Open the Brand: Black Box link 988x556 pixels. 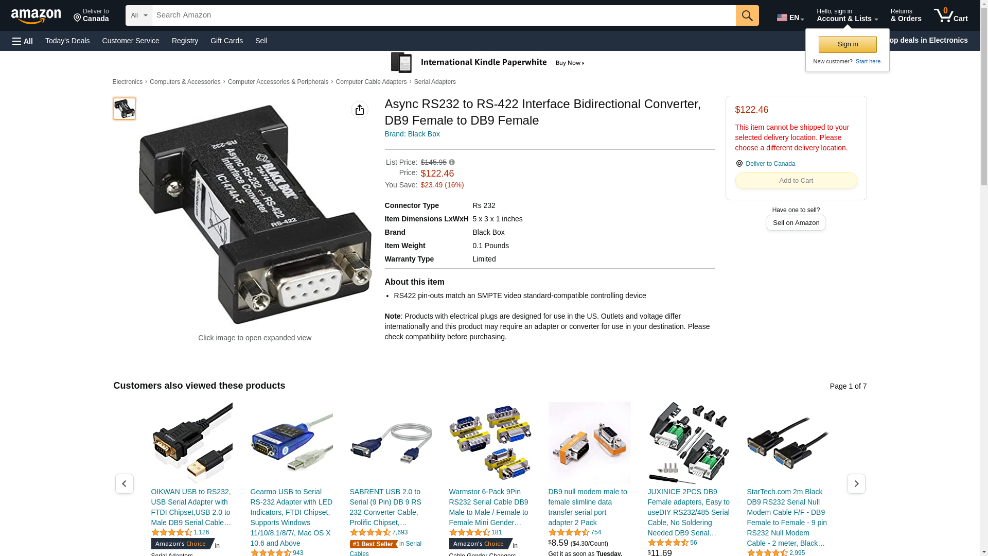click(x=412, y=134)
